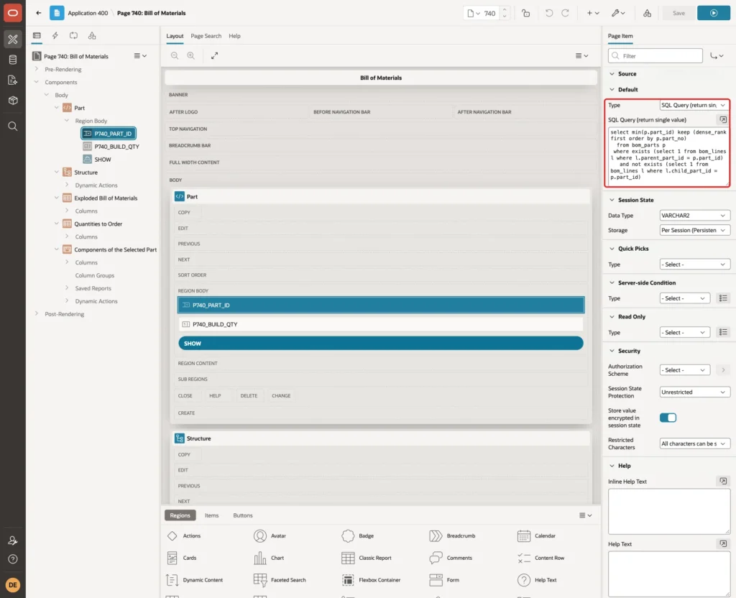Open the user account DE avatar

pyautogui.click(x=13, y=585)
